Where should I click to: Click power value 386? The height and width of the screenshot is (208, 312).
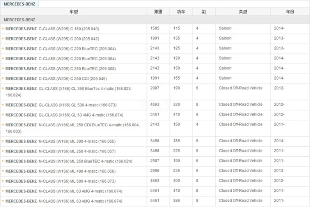coord(177,201)
